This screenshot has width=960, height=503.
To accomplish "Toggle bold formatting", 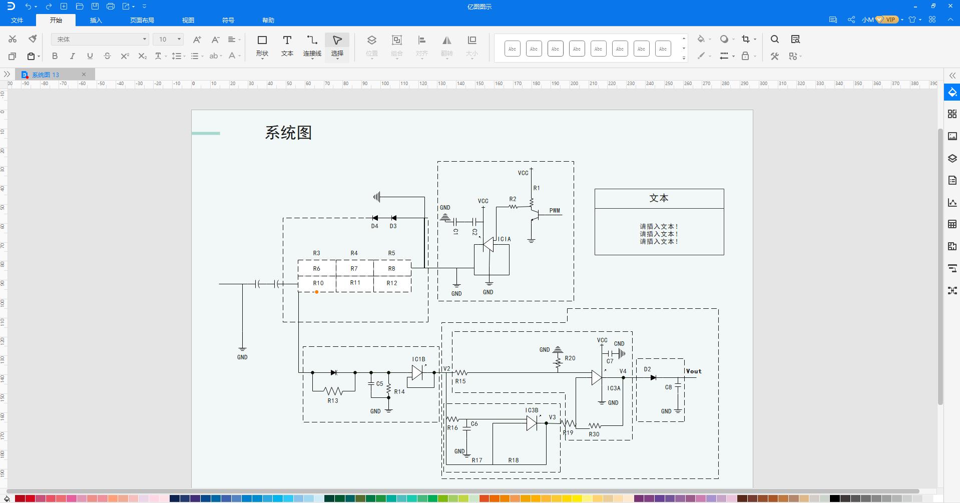I will click(55, 56).
